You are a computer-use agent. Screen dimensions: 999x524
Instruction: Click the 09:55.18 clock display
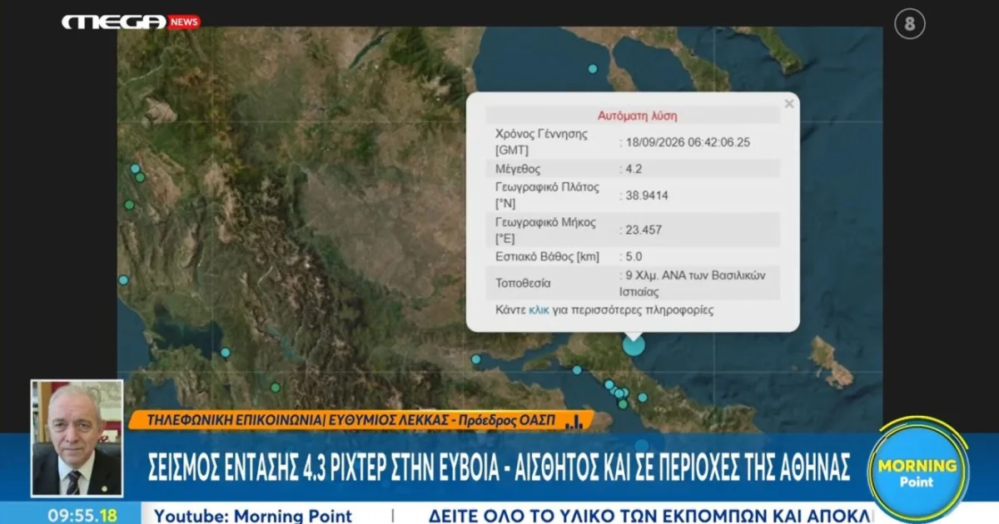click(x=82, y=515)
